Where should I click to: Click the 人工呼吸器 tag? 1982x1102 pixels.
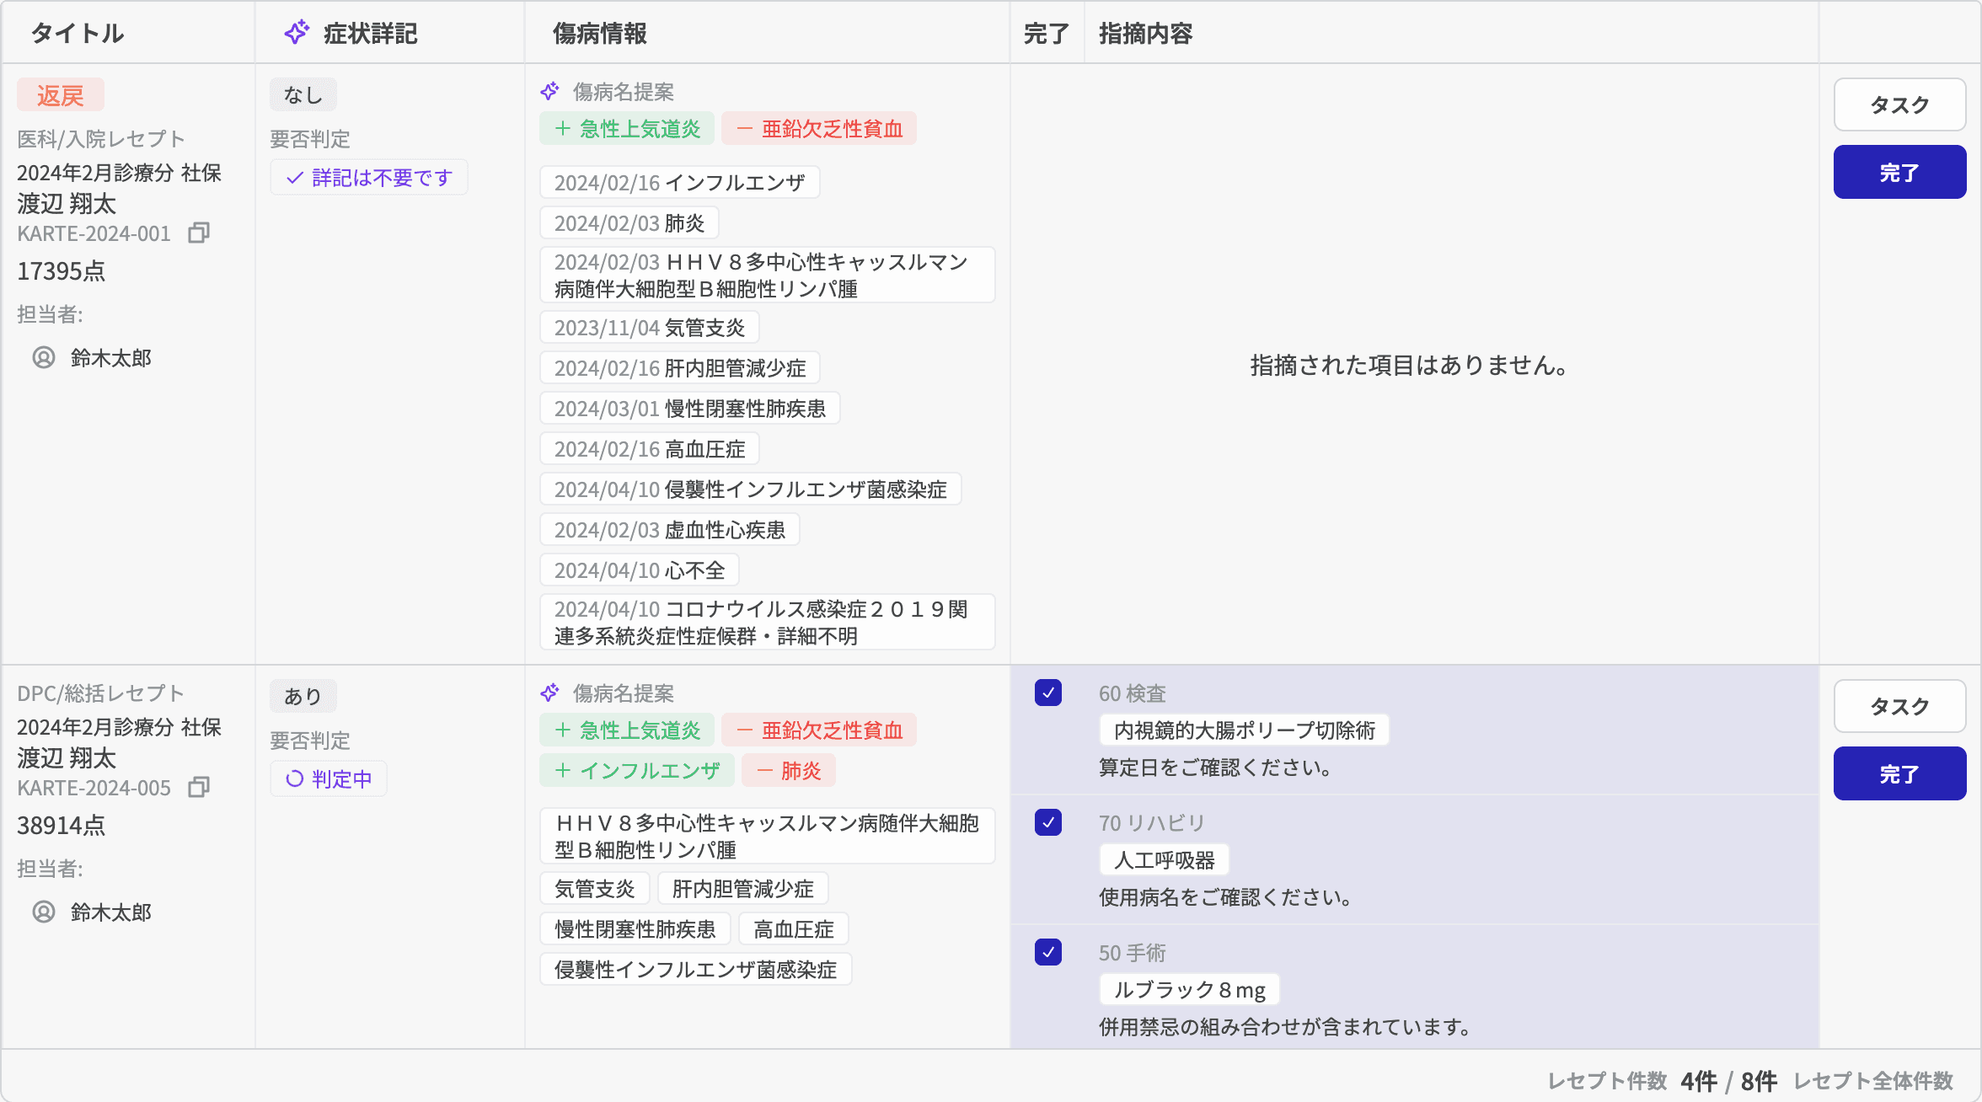(x=1165, y=860)
